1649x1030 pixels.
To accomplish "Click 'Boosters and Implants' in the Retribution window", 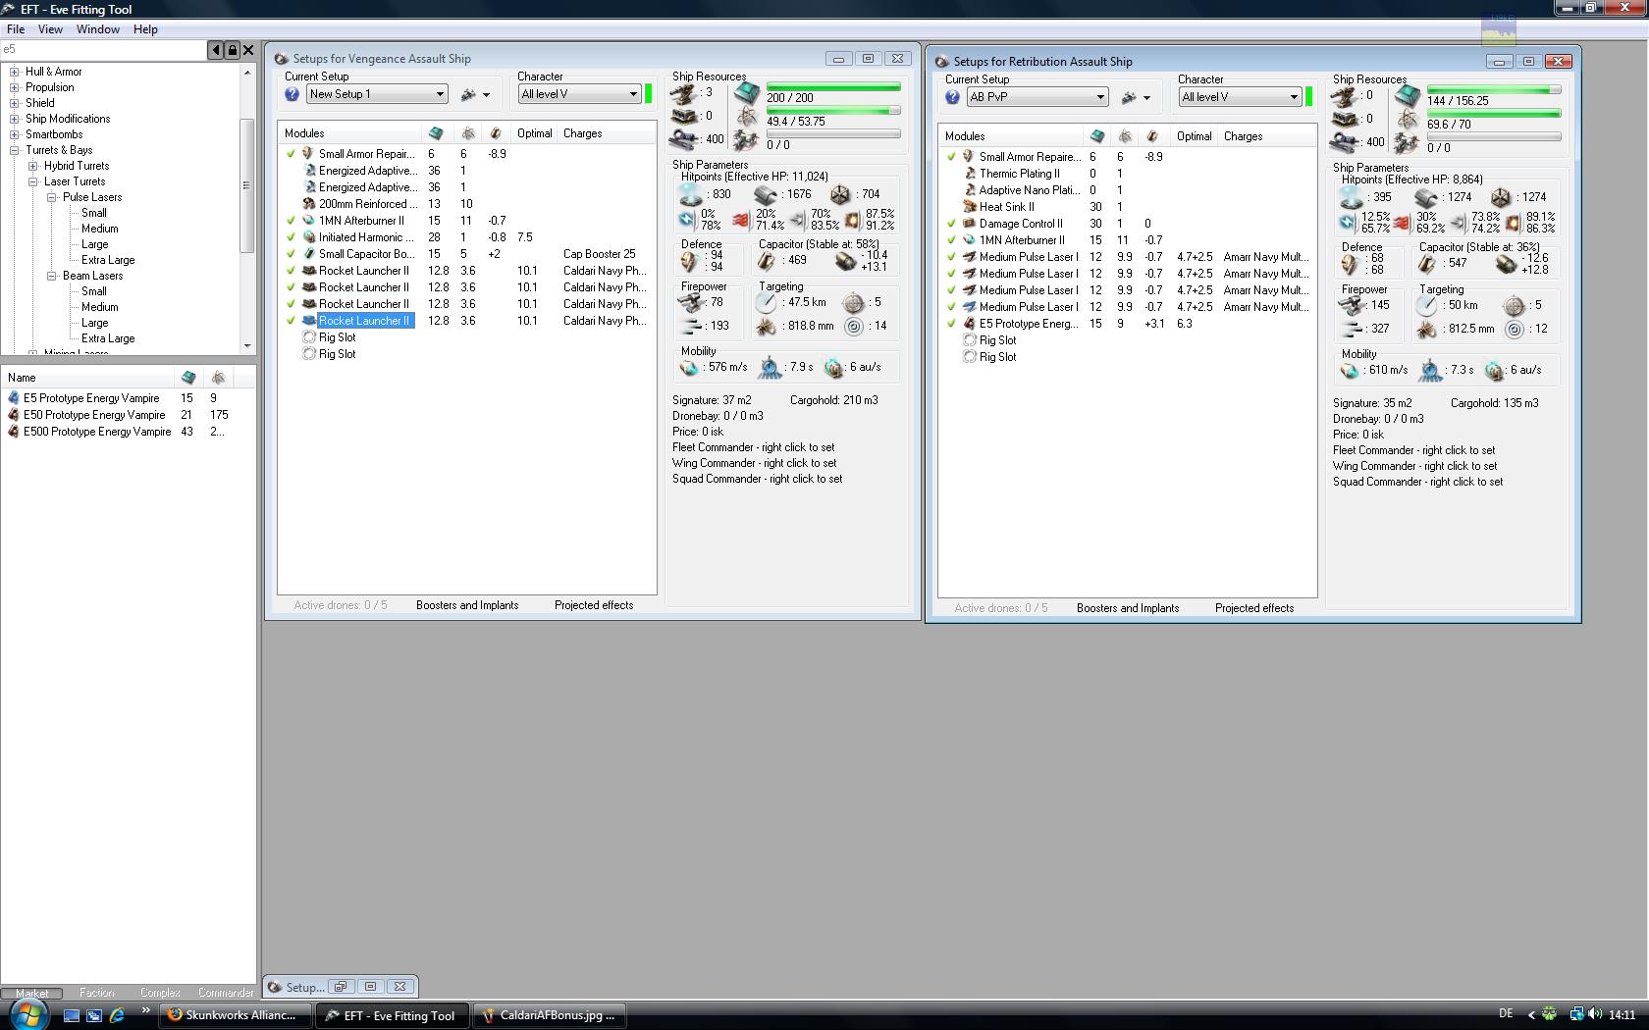I will click(x=1128, y=608).
